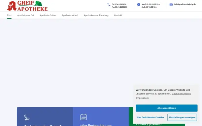
Task: Open the Impressum link
Action: (x=142, y=98)
